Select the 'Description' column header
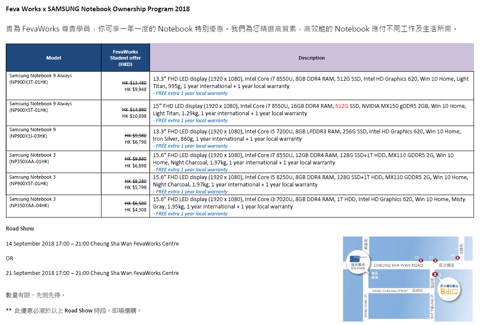This screenshot has height=325, width=480. (312, 58)
